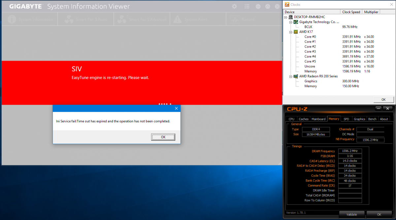The height and width of the screenshot is (220, 396).
Task: Go to the System Alert tab
Action: [x=198, y=19]
